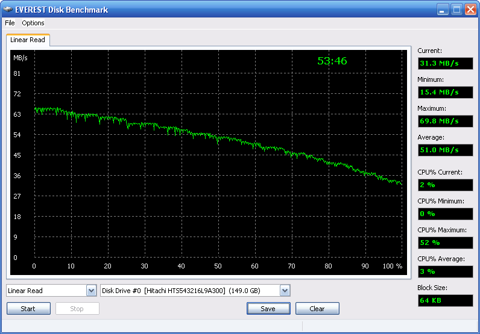Click the Block Size: label
Screen dimensions: 480x334
point(432,288)
